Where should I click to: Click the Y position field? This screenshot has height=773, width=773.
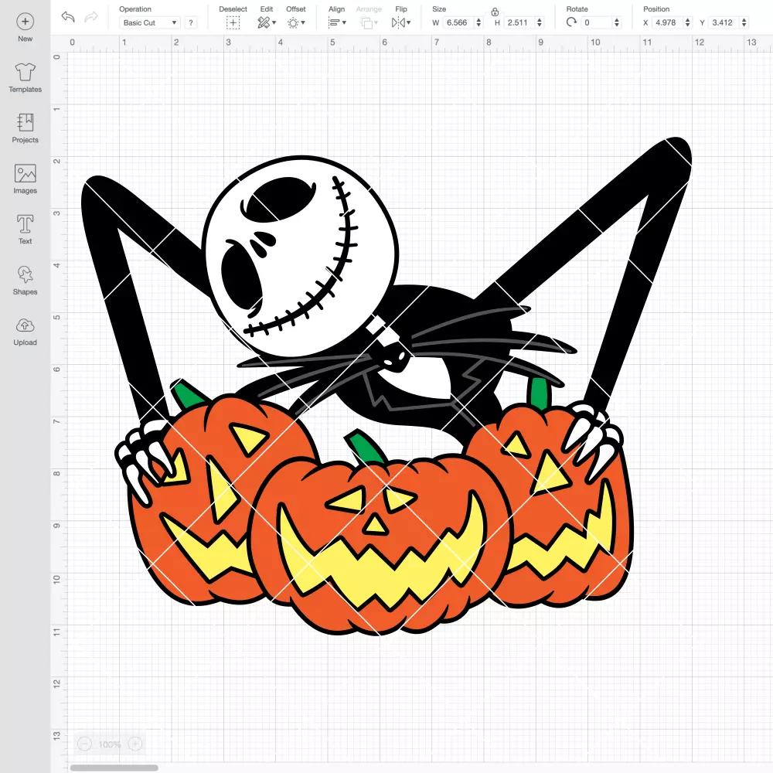pos(725,22)
